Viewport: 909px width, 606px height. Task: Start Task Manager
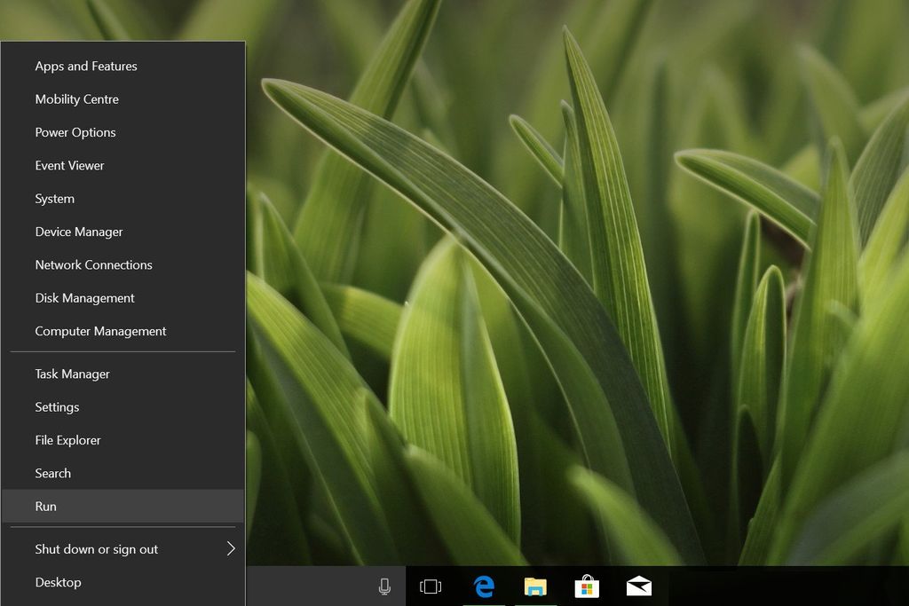pos(72,374)
